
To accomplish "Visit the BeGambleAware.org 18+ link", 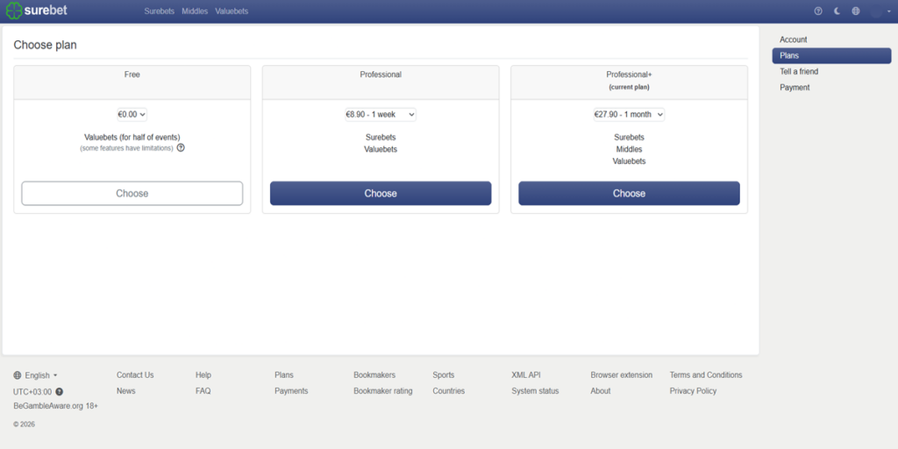I will point(55,407).
